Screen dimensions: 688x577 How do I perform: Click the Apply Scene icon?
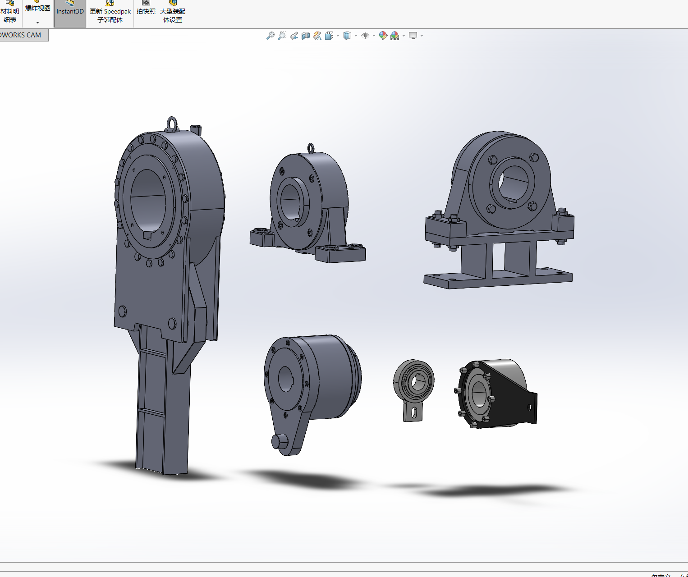395,36
